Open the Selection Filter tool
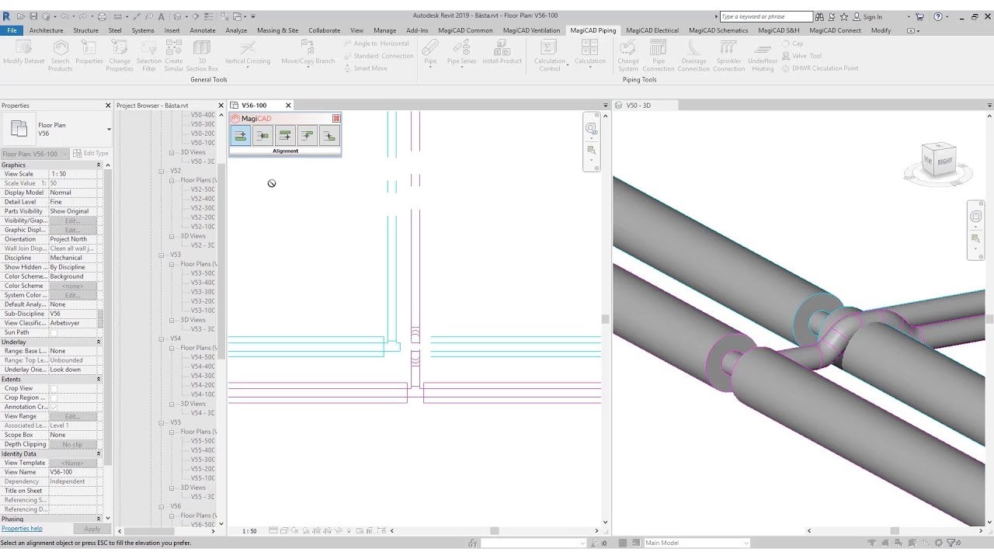994x559 pixels. pyautogui.click(x=148, y=56)
